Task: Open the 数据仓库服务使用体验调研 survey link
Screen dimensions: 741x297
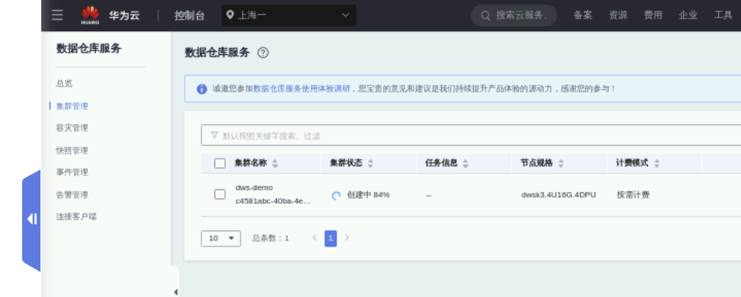Action: (301, 89)
